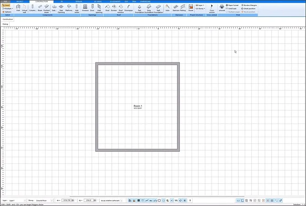Switch to the 2D VIEWS ribbon tab
Viewport: 306px width, 206px height.
(97, 1)
